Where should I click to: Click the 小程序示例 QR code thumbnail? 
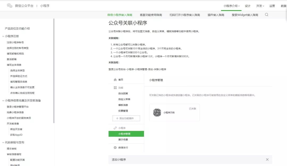[x=157, y=112]
